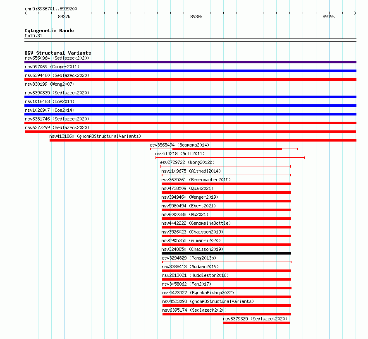Click nsv1109675 (Alsmadi2014) label

click(191, 171)
